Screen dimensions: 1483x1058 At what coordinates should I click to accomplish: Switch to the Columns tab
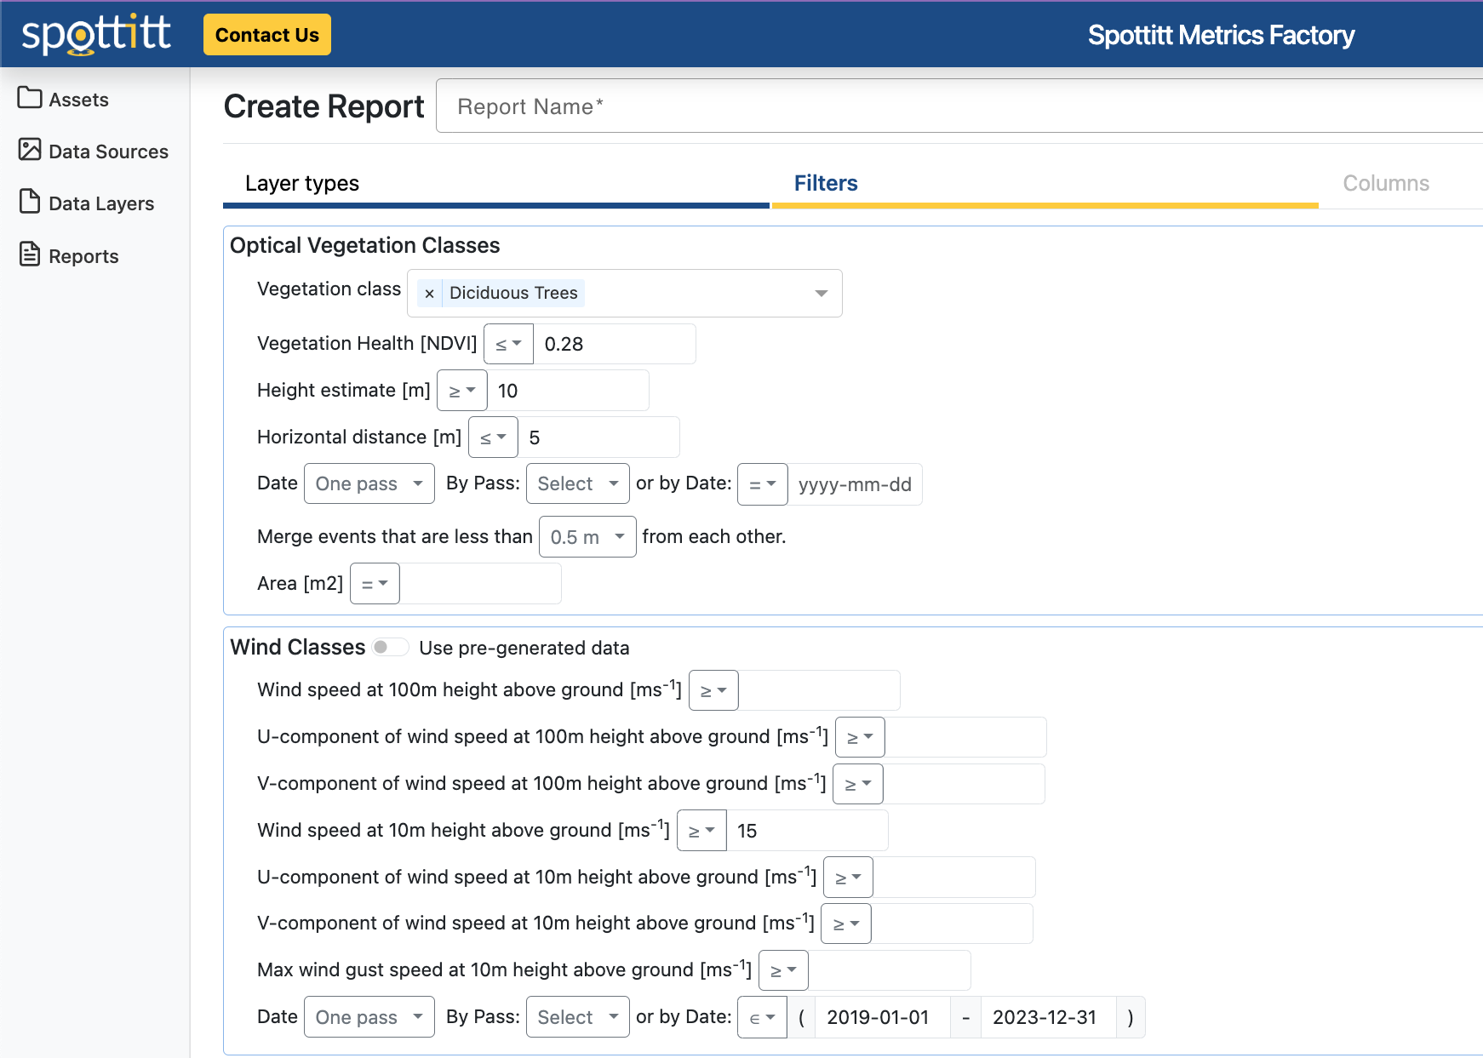coord(1385,184)
